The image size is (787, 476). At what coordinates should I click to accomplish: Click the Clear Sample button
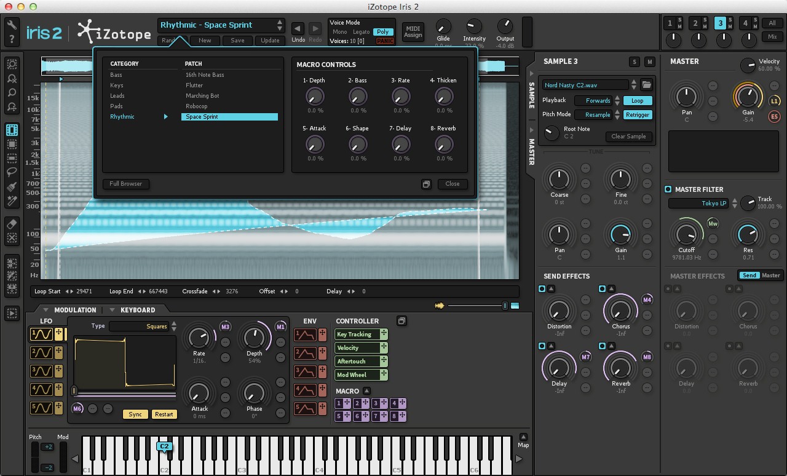pyautogui.click(x=628, y=137)
